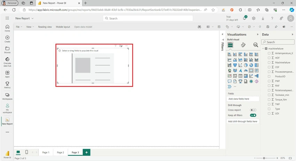
Task: Open the Format visual paintbrush tab
Action: coord(243,45)
